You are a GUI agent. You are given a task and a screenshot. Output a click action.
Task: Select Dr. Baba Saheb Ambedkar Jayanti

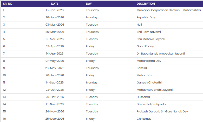pos(161,54)
